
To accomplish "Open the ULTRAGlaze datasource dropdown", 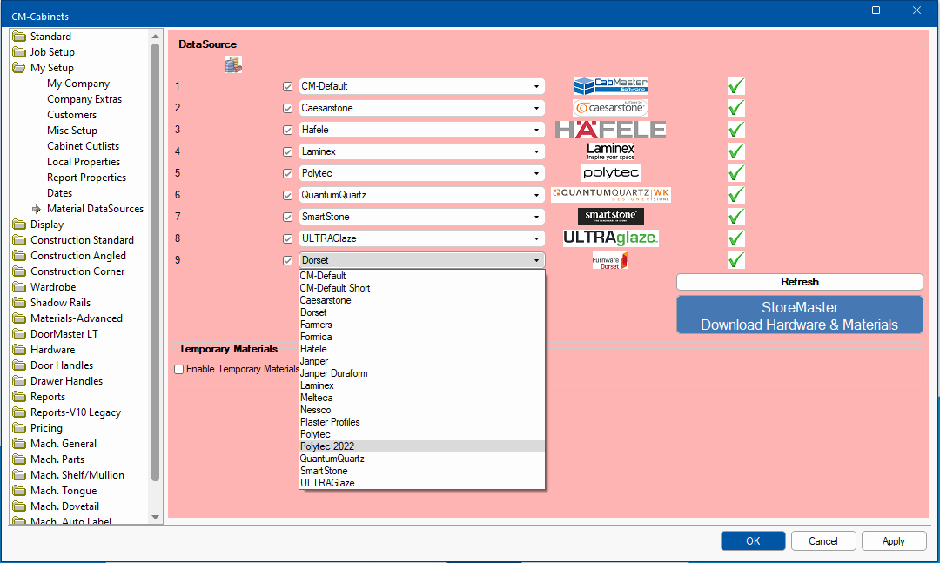I will [536, 238].
